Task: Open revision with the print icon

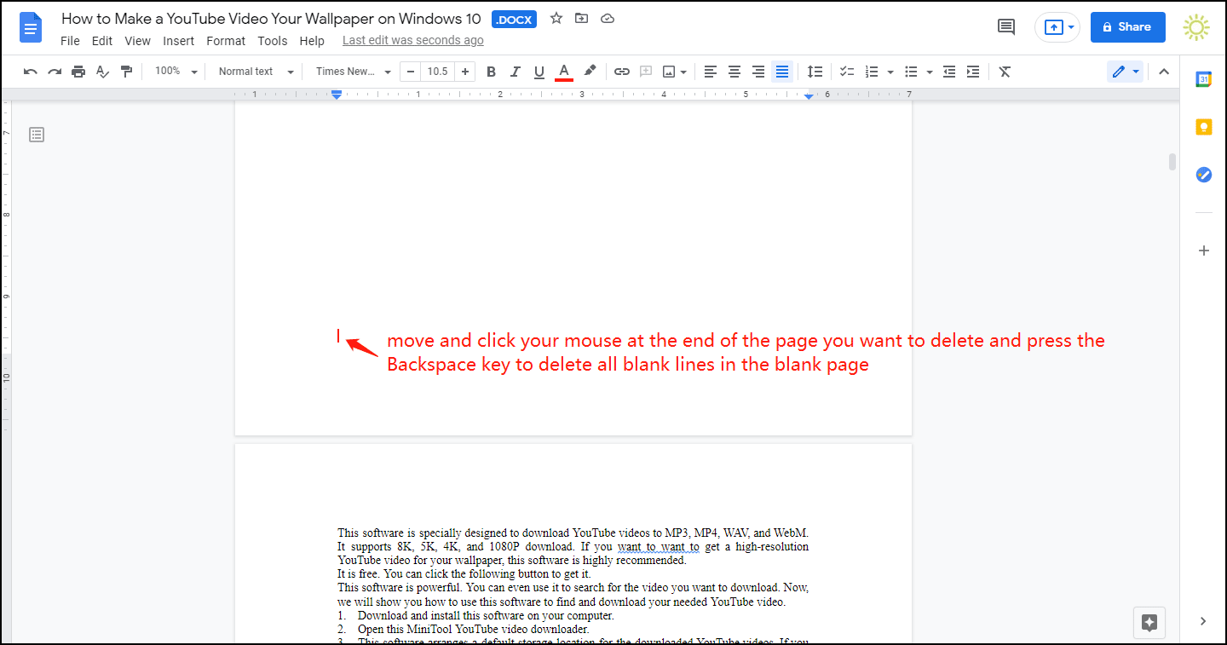Action: point(78,72)
